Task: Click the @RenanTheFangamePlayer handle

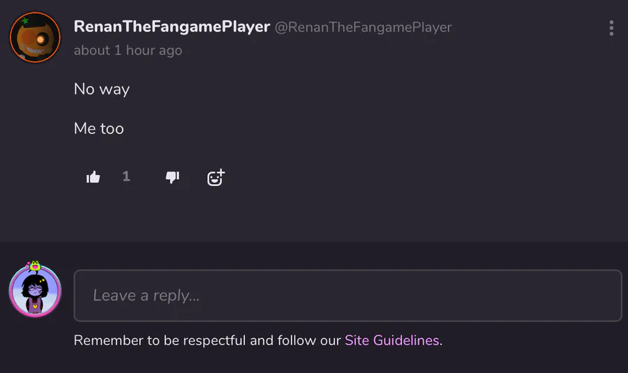Action: (363, 27)
